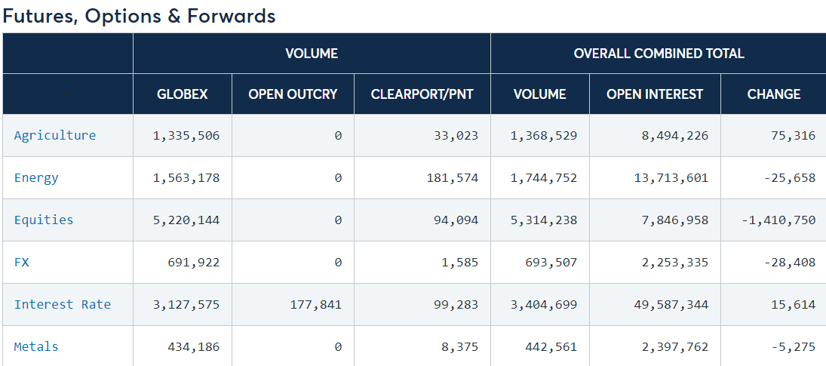
Task: Select Equities Globex value 5,220,144
Action: [186, 220]
